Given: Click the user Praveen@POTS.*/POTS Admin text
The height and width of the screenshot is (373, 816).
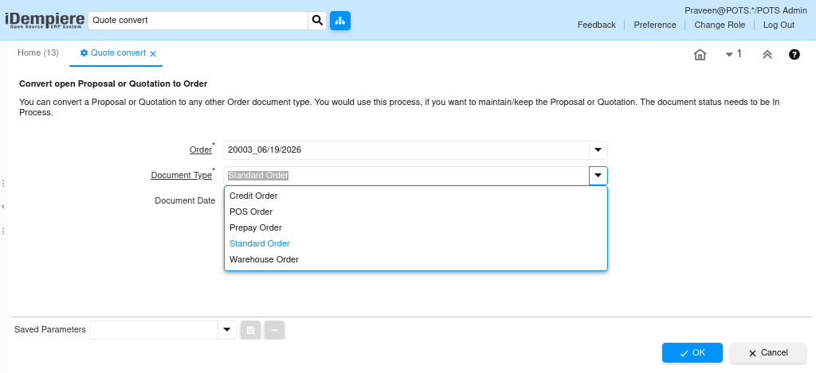Looking at the screenshot, I should click(x=746, y=10).
